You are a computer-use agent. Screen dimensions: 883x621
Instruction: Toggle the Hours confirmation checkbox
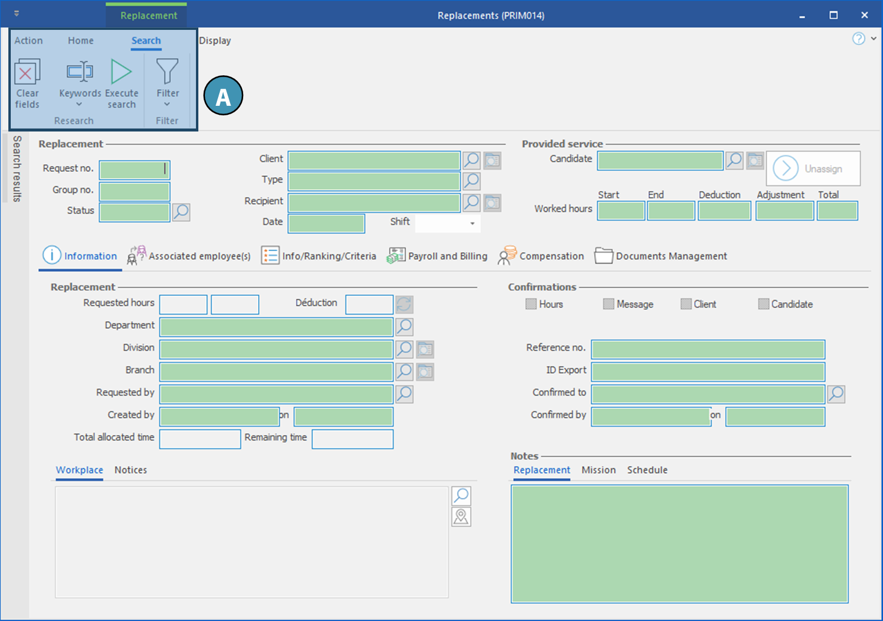(x=531, y=304)
